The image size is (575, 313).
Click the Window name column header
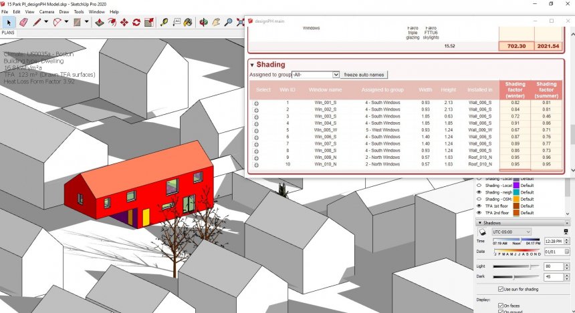[325, 89]
